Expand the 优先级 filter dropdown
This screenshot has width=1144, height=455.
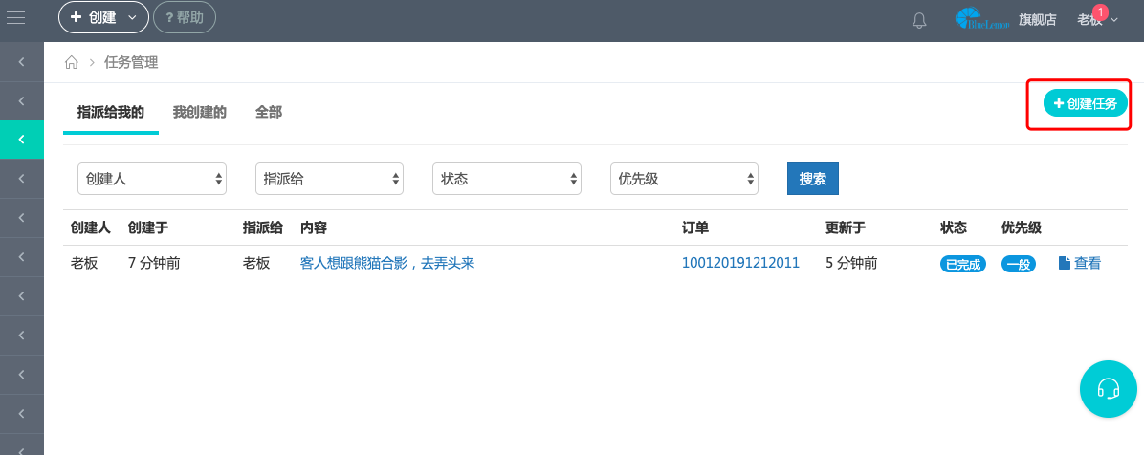tap(684, 179)
